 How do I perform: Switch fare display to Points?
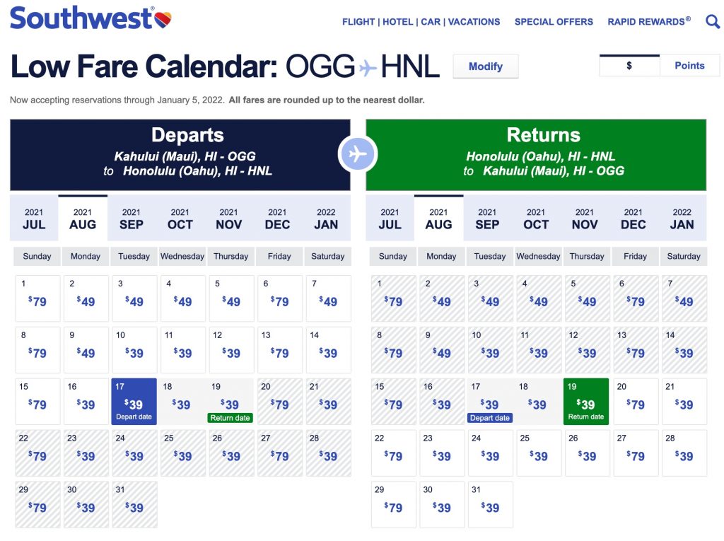click(x=689, y=66)
